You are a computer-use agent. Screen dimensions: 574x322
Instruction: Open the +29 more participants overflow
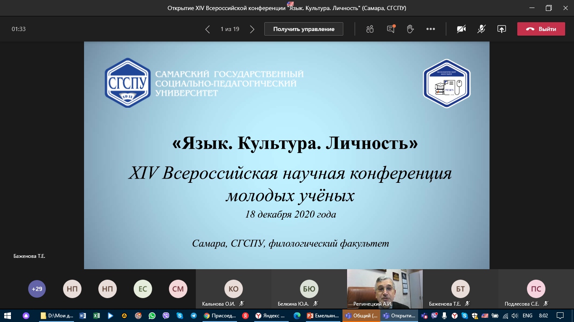(x=37, y=289)
